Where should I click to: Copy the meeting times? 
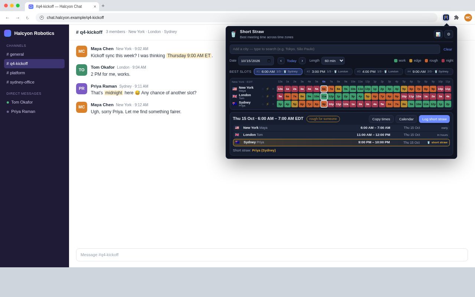tap(381, 119)
